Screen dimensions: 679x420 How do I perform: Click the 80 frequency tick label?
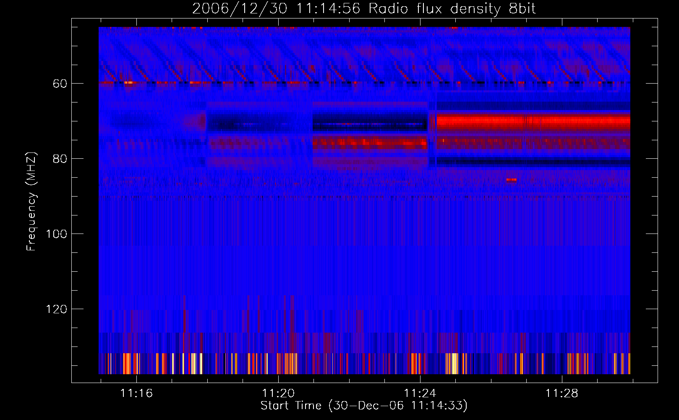[x=60, y=159]
